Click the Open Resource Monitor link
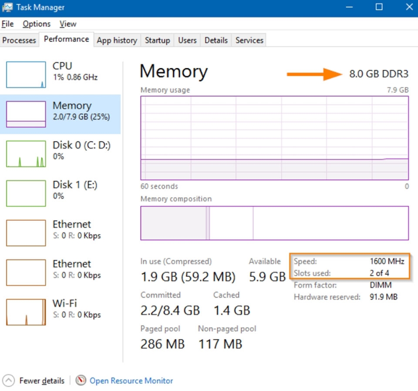The image size is (418, 391). click(x=131, y=381)
